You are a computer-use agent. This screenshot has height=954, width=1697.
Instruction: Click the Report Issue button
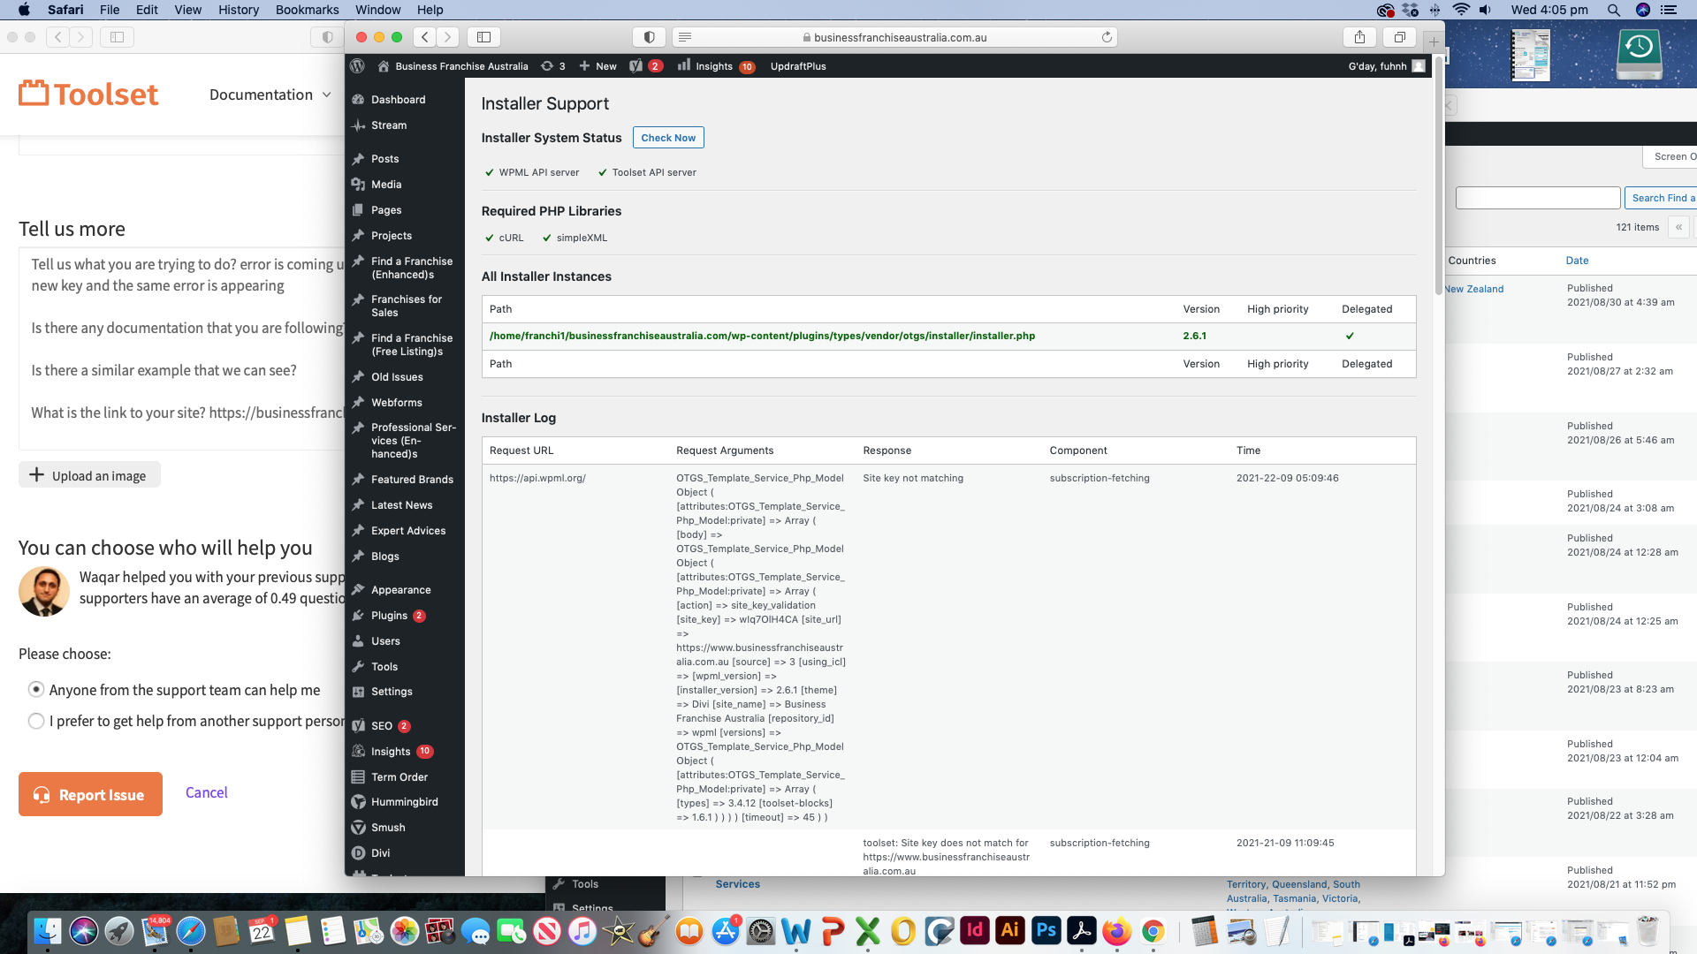pos(90,794)
